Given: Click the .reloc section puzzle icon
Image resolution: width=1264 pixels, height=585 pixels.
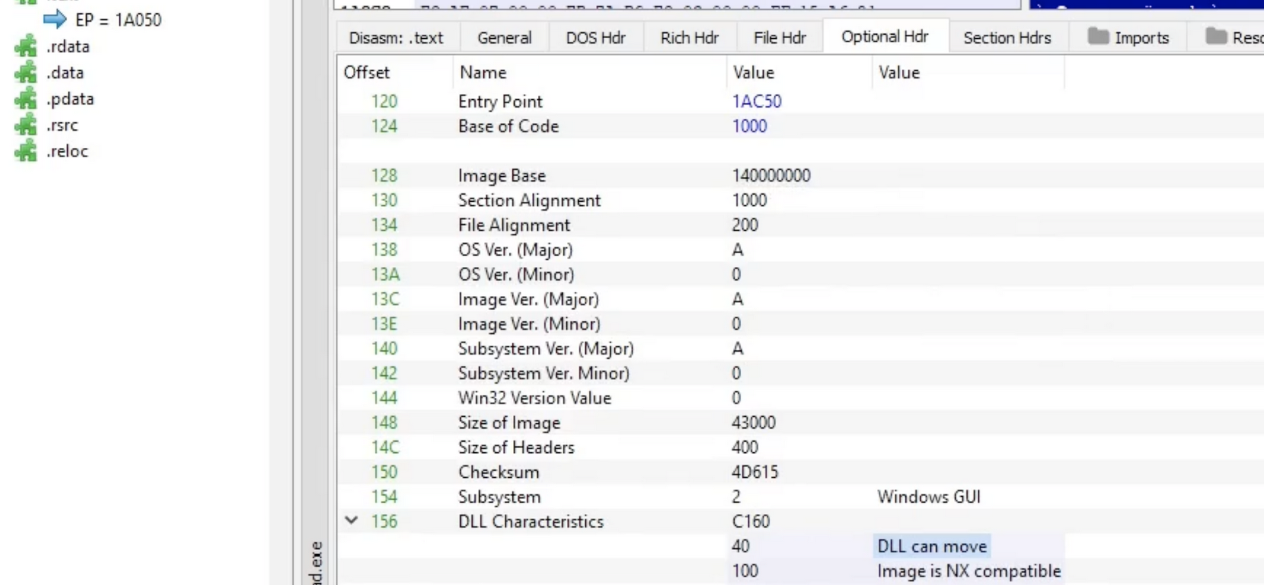Looking at the screenshot, I should click(26, 151).
